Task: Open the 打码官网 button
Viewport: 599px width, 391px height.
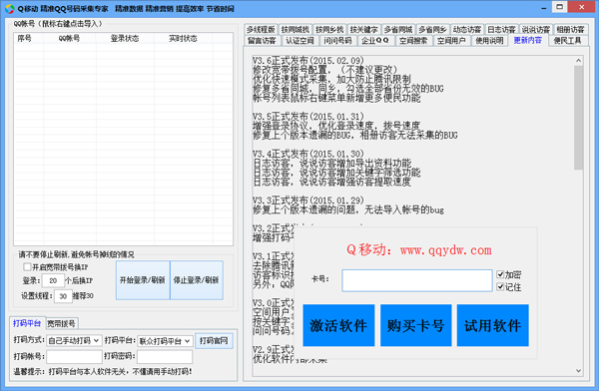Action: coord(214,340)
